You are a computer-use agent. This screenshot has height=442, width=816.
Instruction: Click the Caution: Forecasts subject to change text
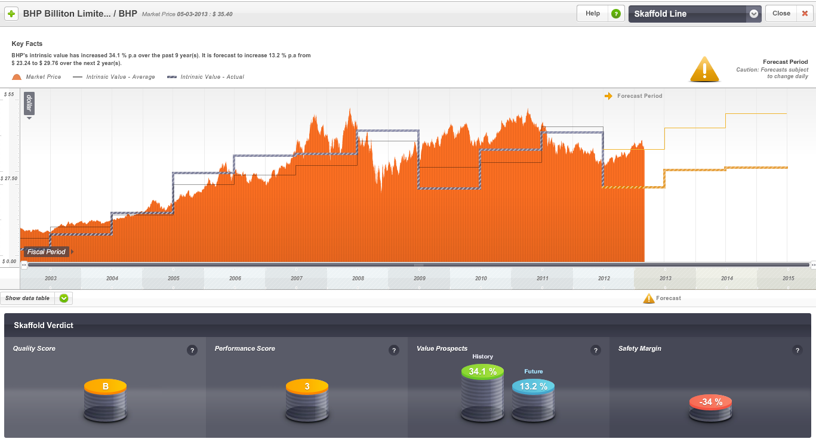pyautogui.click(x=772, y=73)
